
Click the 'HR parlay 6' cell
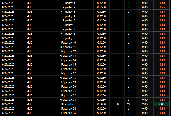[x=68, y=25]
